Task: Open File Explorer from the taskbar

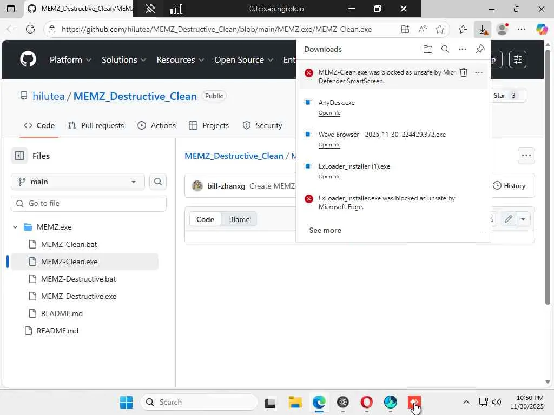Action: point(295,402)
